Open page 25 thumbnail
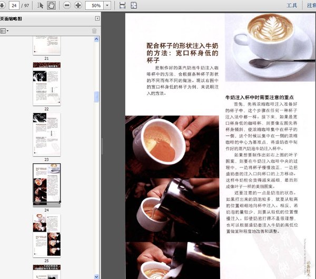The image size is (316, 279). 47,236
